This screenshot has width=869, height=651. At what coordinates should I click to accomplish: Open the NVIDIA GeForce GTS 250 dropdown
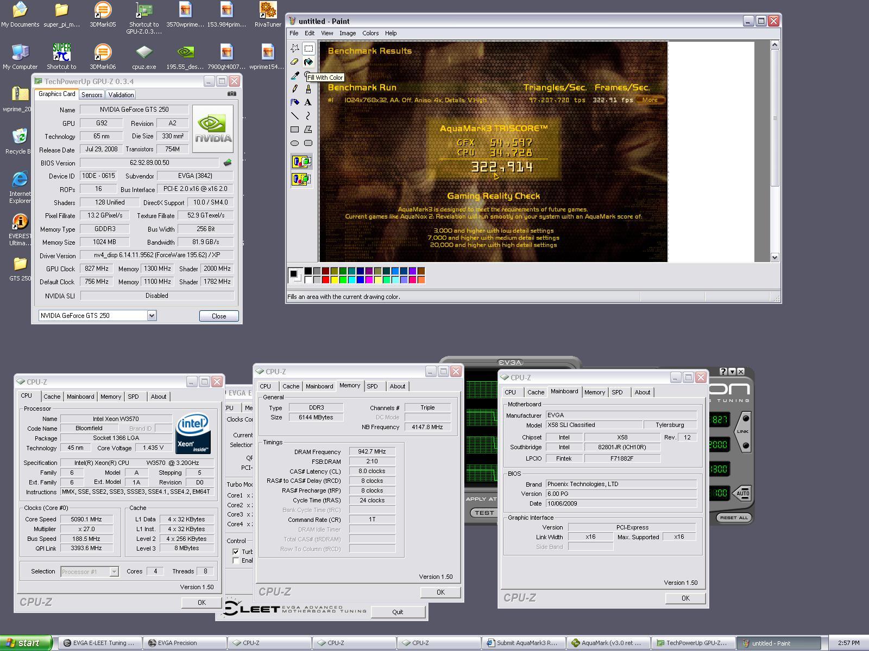152,315
